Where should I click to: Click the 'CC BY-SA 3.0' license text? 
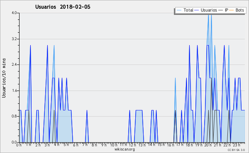pos(236,150)
